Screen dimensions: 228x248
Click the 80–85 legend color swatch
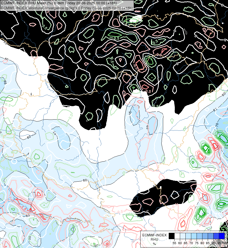coord(205,236)
